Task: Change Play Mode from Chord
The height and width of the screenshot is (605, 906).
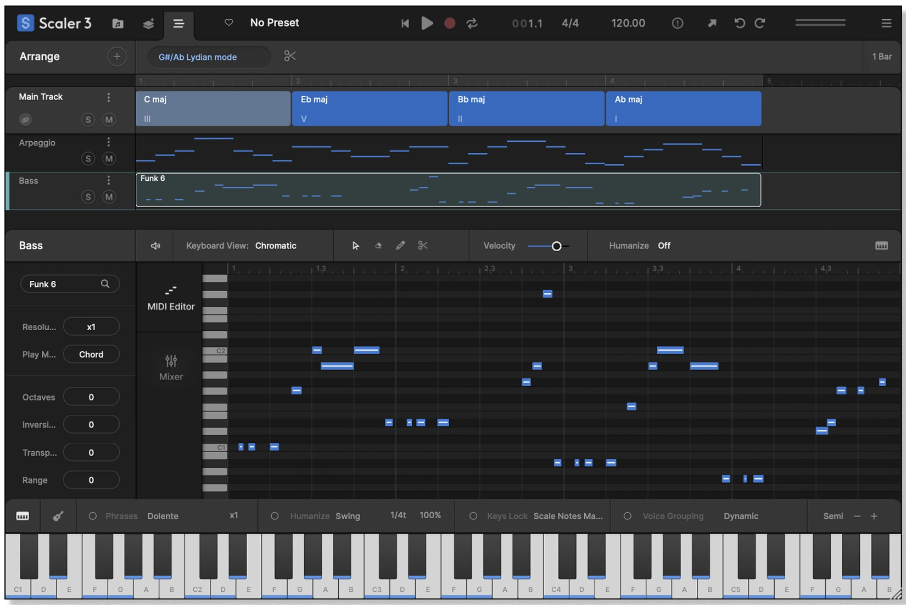Action: 91,354
